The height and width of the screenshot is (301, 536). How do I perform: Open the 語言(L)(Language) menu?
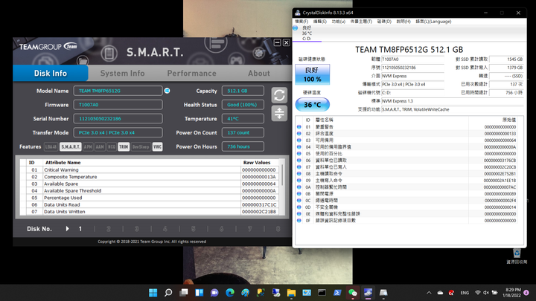433,22
